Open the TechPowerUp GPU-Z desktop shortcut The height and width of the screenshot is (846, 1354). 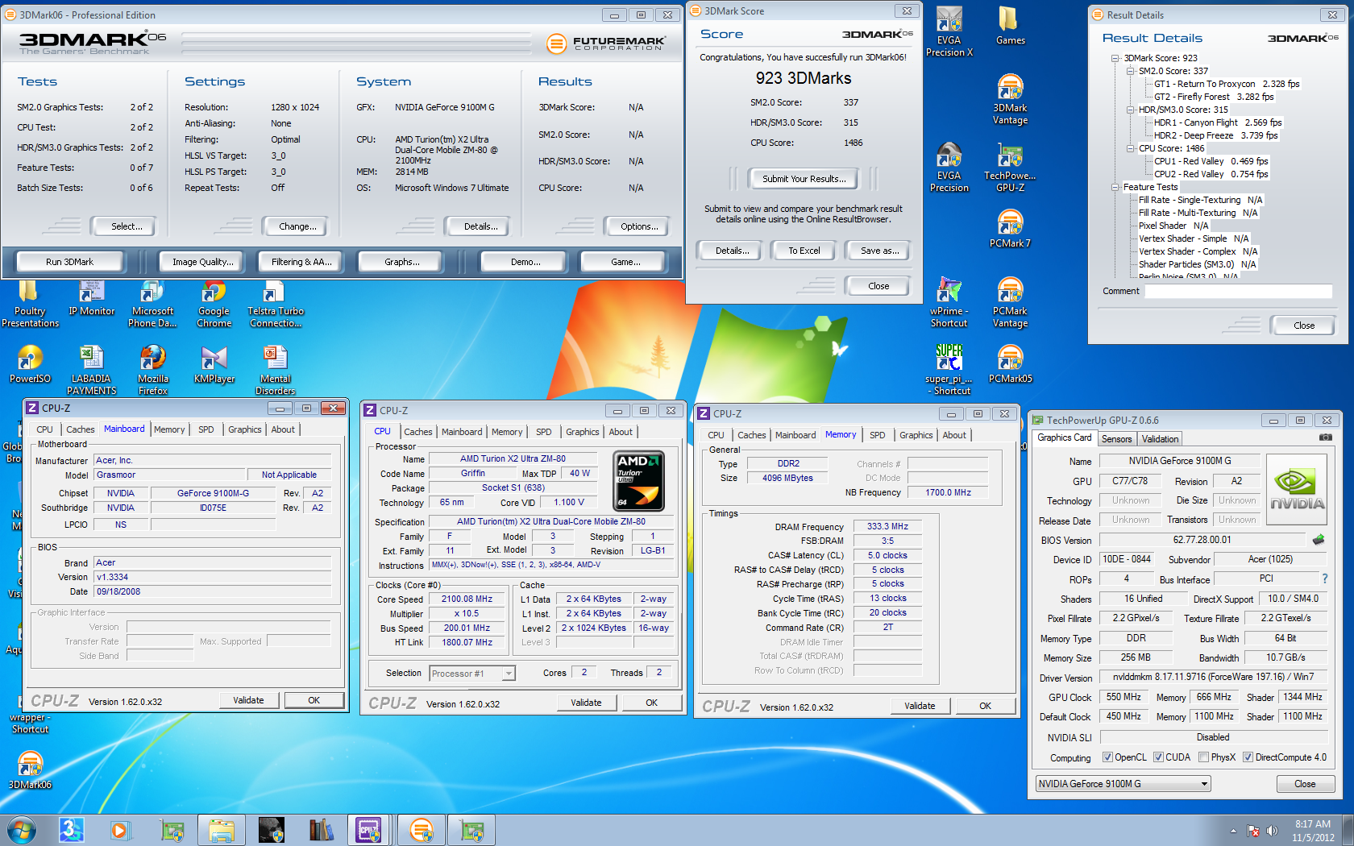pos(1010,168)
